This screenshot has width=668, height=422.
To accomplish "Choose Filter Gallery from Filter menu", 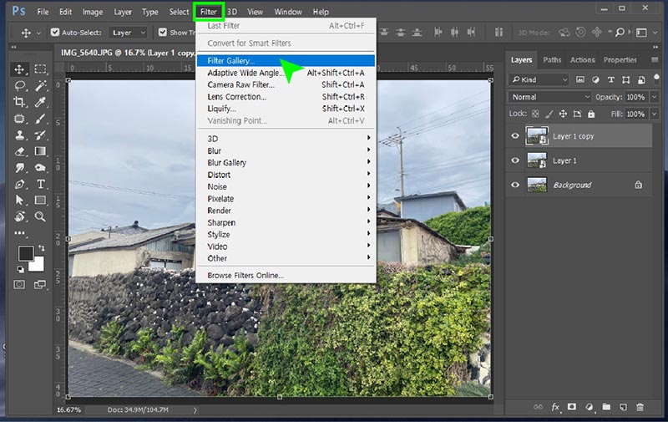I will [x=286, y=60].
